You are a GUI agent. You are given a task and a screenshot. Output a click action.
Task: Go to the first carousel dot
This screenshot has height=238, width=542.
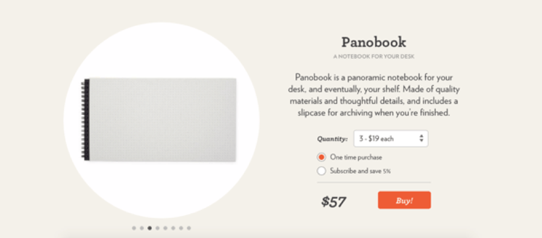pos(134,228)
